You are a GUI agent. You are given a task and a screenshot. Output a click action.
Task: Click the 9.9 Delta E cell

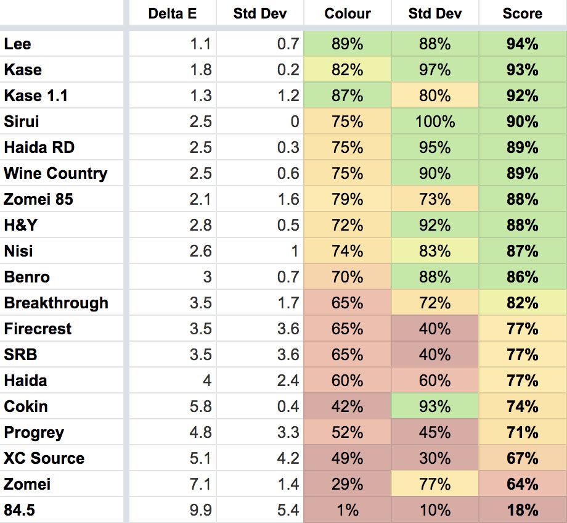(201, 510)
